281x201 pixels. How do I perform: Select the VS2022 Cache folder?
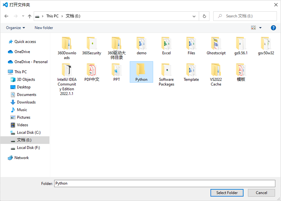pos(216,75)
